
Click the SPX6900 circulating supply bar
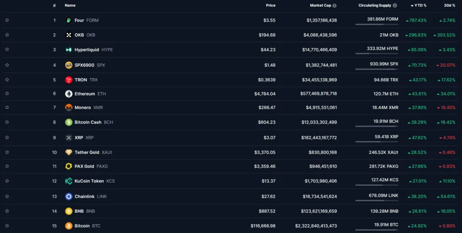377,69
